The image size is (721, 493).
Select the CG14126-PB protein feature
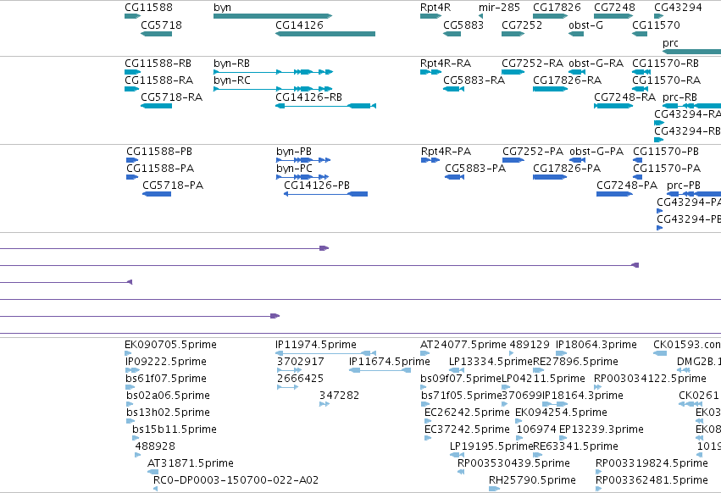pyautogui.click(x=325, y=194)
